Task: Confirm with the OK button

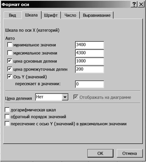Action: tap(100, 153)
